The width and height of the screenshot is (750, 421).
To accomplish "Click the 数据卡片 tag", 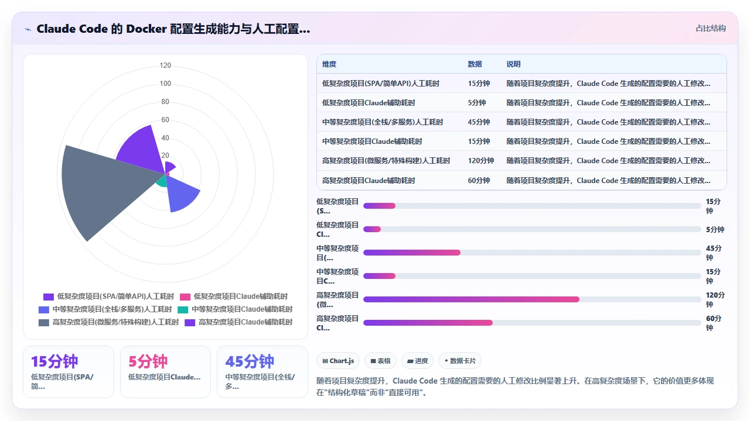I will (x=460, y=361).
